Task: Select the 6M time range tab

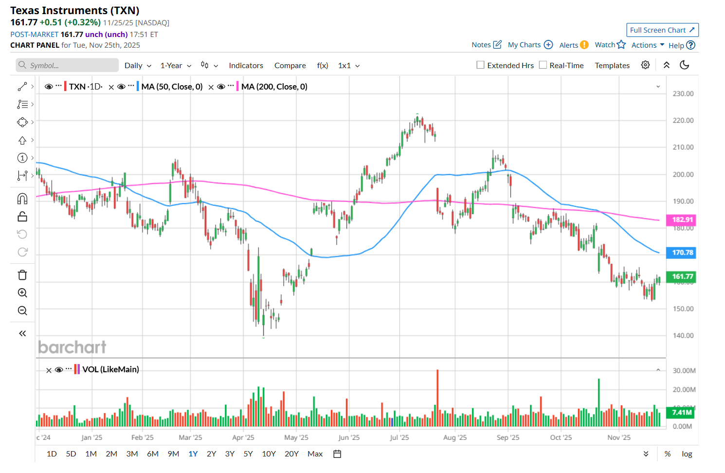Action: 153,454
